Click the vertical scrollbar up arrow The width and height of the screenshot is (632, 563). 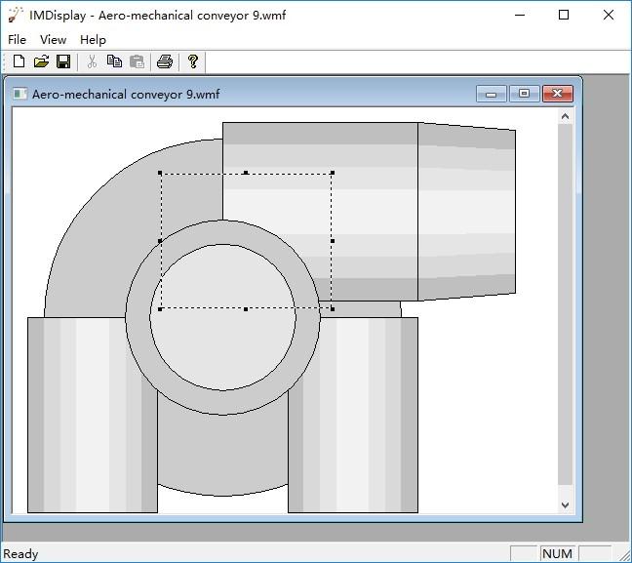pos(565,116)
